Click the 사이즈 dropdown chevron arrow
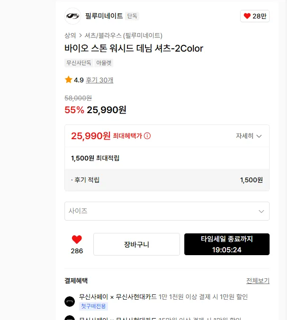The image size is (298, 320). (x=262, y=211)
